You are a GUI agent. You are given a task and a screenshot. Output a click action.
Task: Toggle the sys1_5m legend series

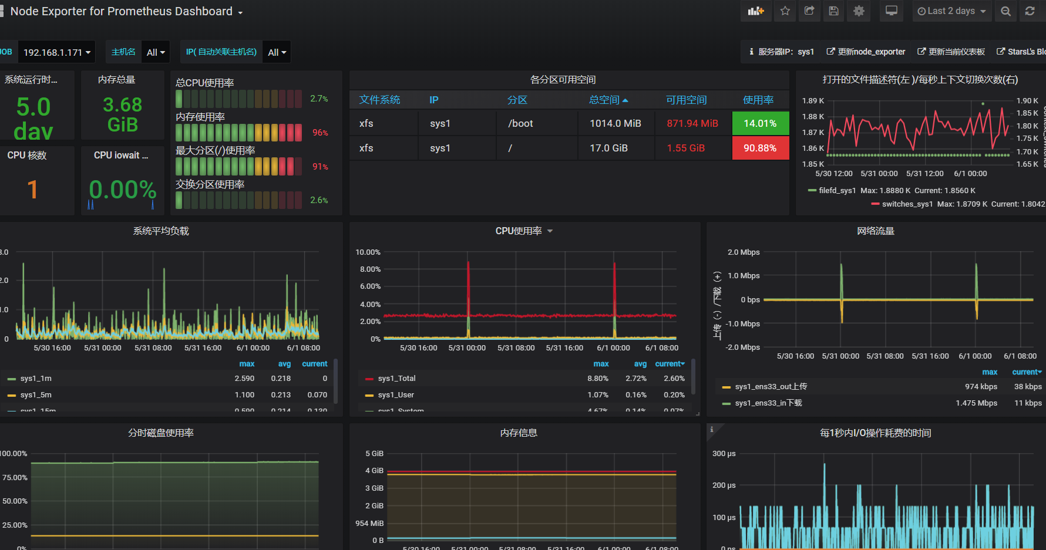coord(36,395)
